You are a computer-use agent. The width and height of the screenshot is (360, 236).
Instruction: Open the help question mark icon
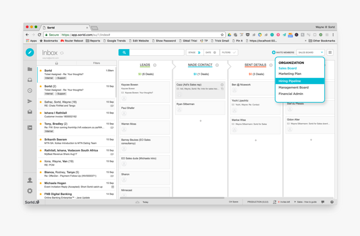tap(332, 202)
